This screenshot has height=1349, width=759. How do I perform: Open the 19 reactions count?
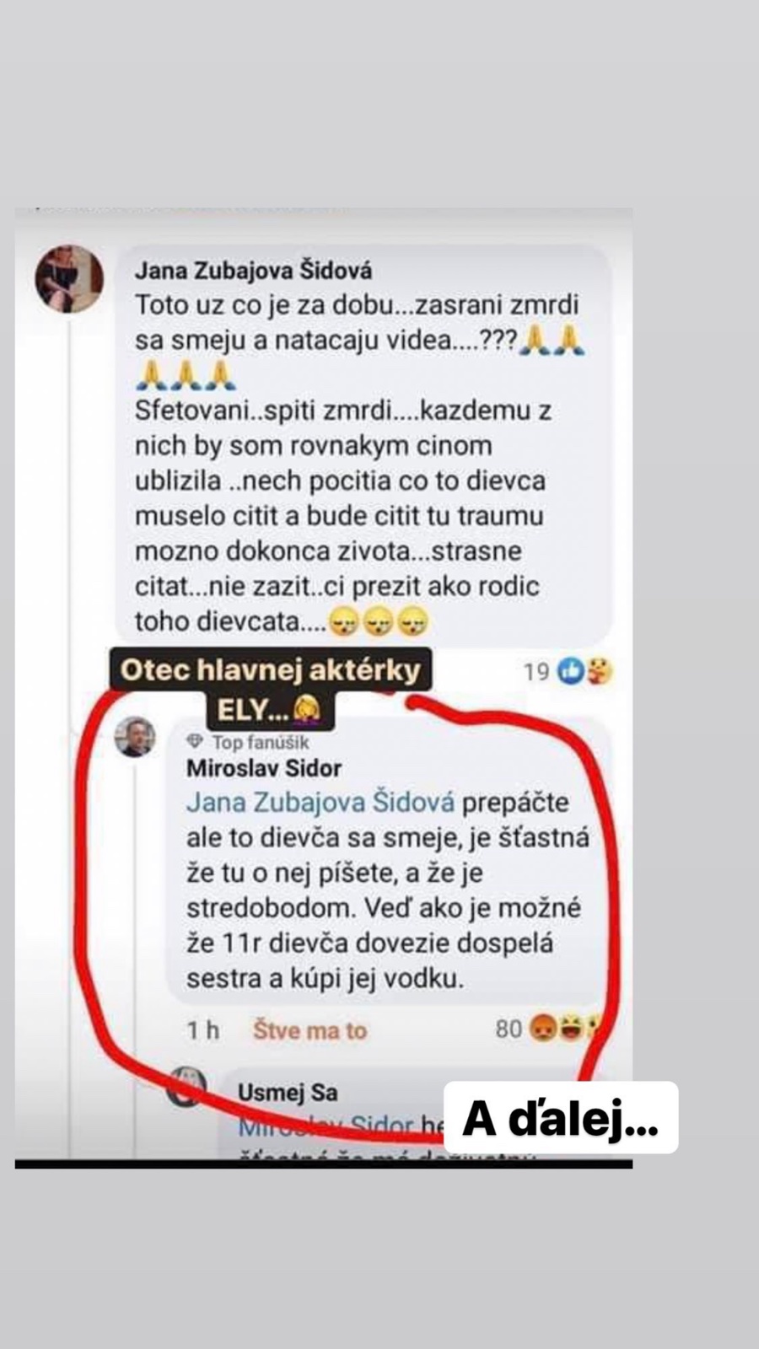pyautogui.click(x=536, y=671)
